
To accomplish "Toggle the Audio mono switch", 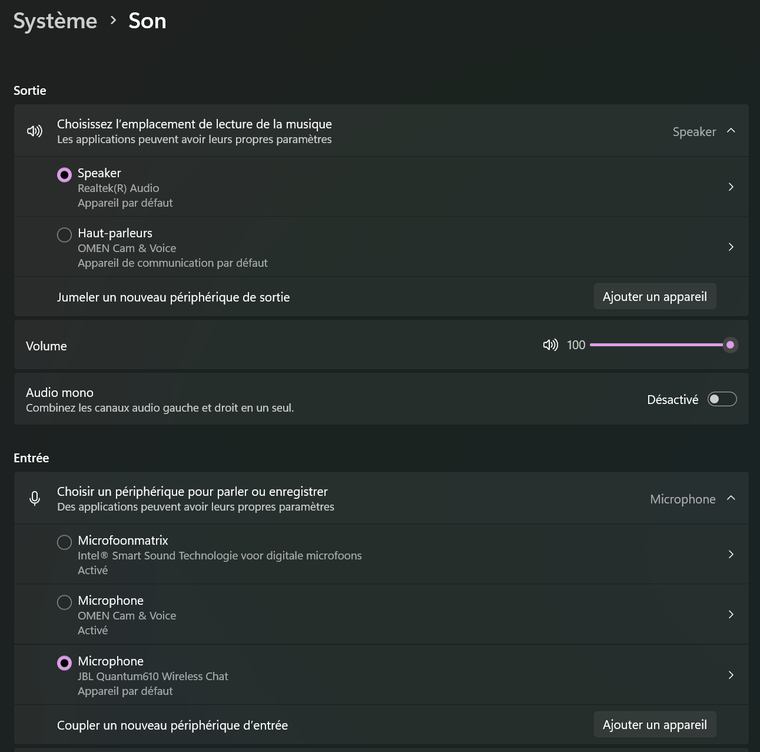I will [722, 399].
